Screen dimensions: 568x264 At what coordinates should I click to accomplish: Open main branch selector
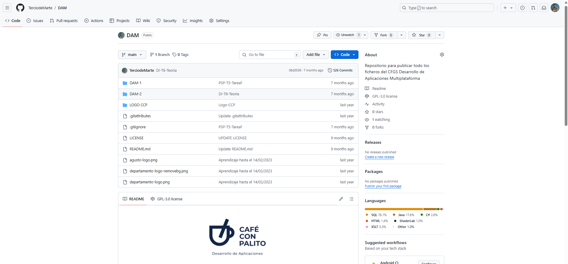pos(132,55)
